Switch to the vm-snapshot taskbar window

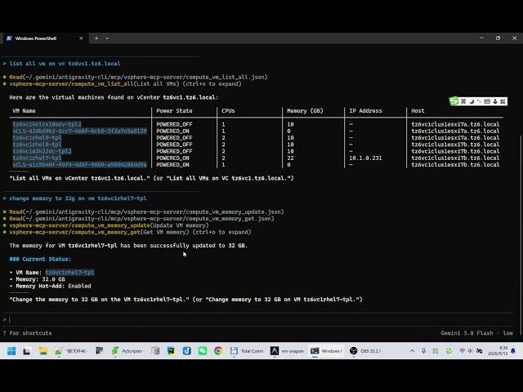(287, 350)
